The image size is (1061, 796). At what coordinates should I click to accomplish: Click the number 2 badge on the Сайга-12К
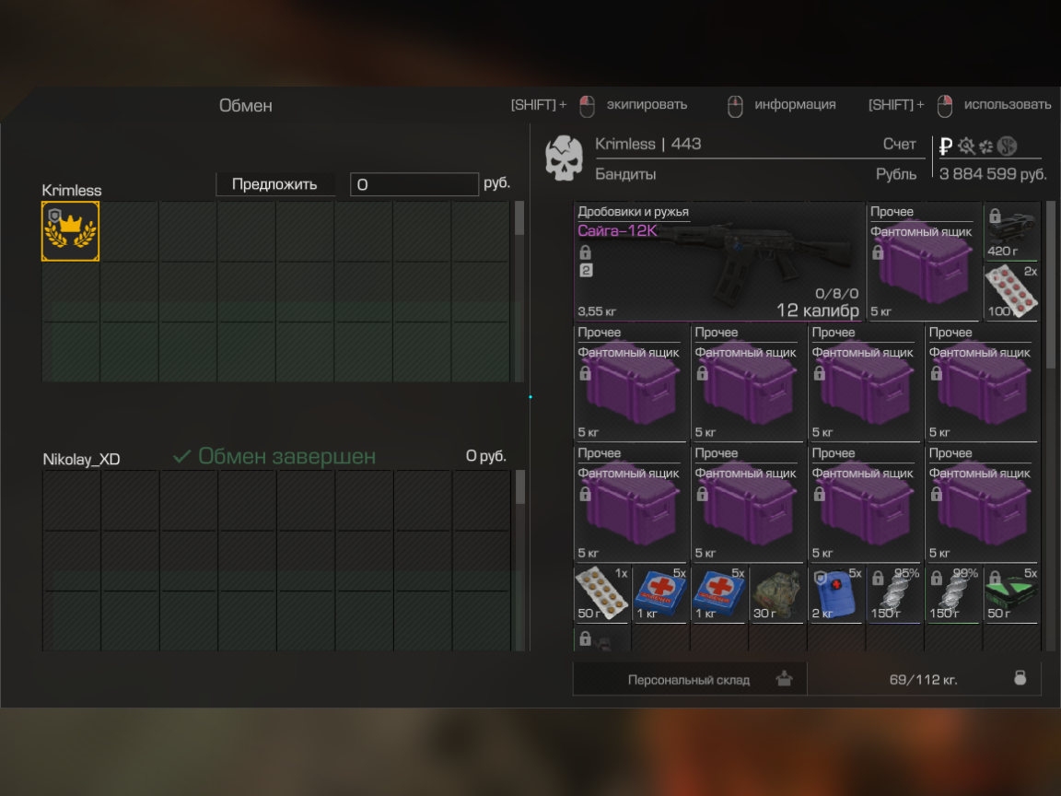click(586, 270)
